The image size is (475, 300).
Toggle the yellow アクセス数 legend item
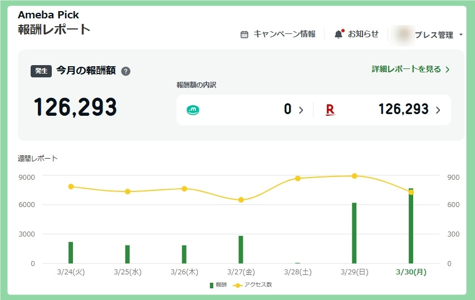252,285
